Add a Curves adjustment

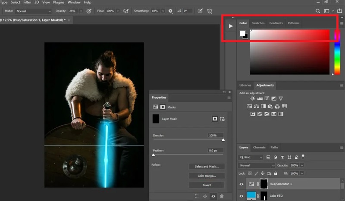[x=267, y=99]
